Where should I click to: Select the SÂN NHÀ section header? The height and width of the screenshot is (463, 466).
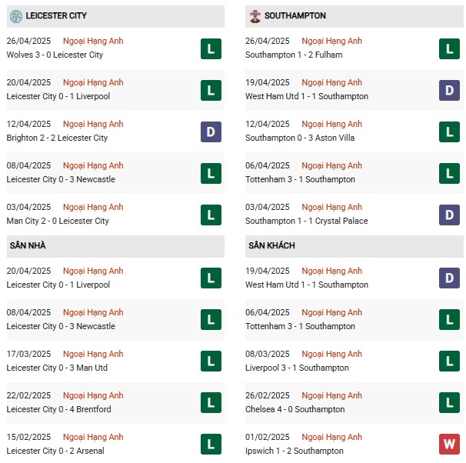coord(115,246)
